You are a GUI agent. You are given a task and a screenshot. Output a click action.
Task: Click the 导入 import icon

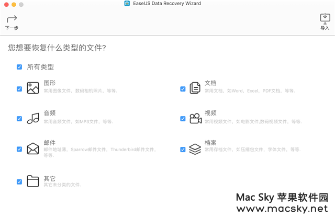point(325,18)
